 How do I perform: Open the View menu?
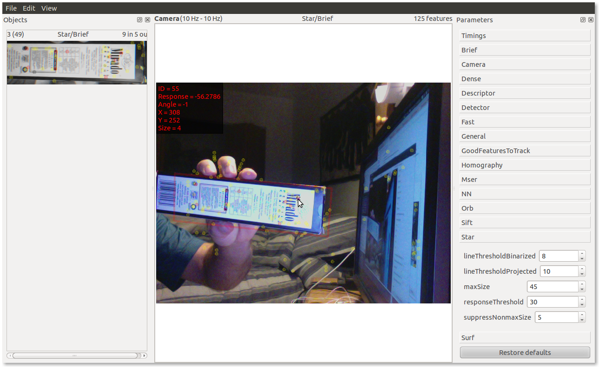coord(49,8)
